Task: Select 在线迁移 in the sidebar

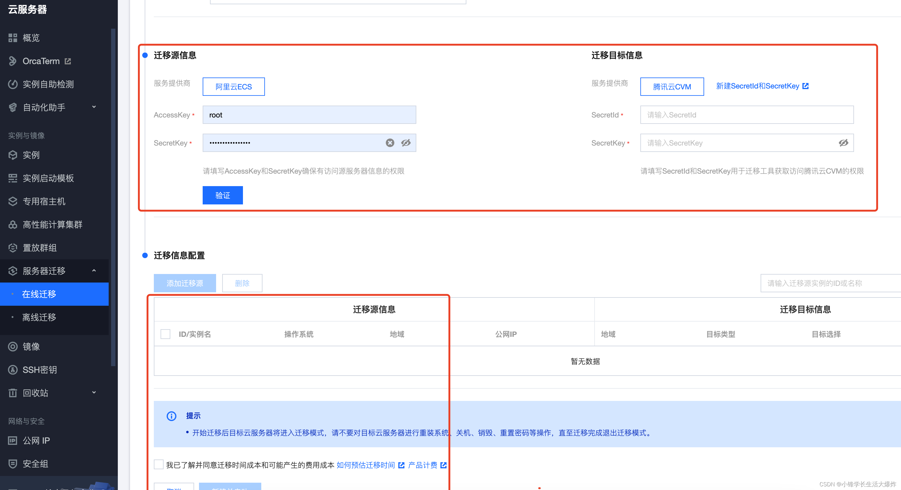Action: 39,294
